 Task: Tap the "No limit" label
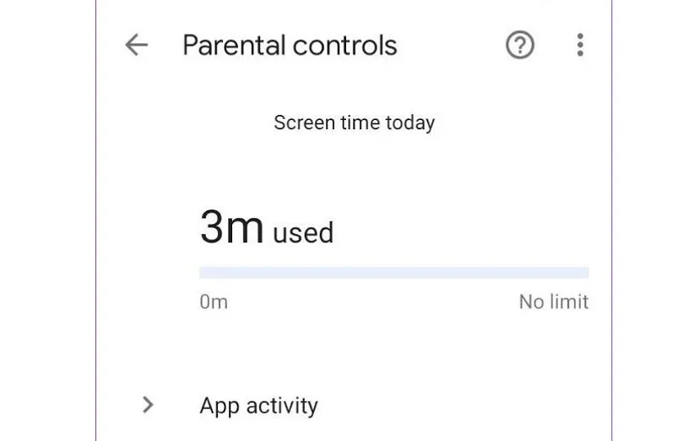pos(553,302)
